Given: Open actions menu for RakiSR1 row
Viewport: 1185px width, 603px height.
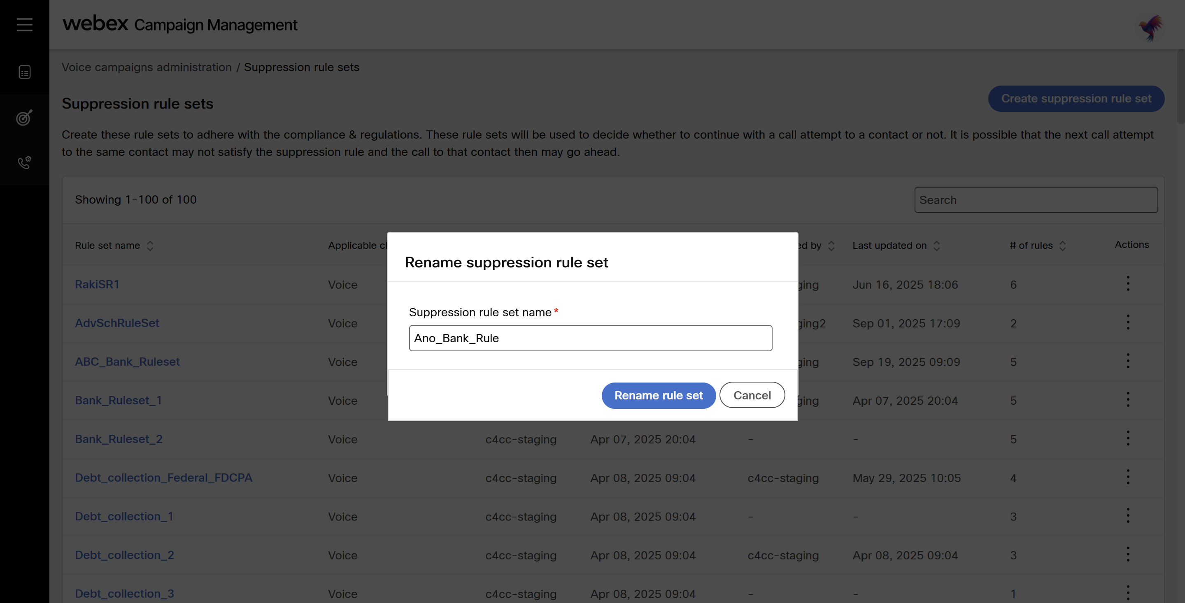Looking at the screenshot, I should pos(1128,283).
